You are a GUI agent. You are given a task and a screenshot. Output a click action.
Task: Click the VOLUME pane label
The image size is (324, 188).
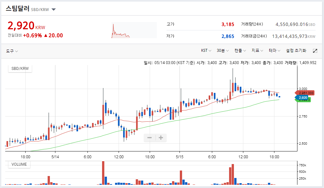point(19,164)
